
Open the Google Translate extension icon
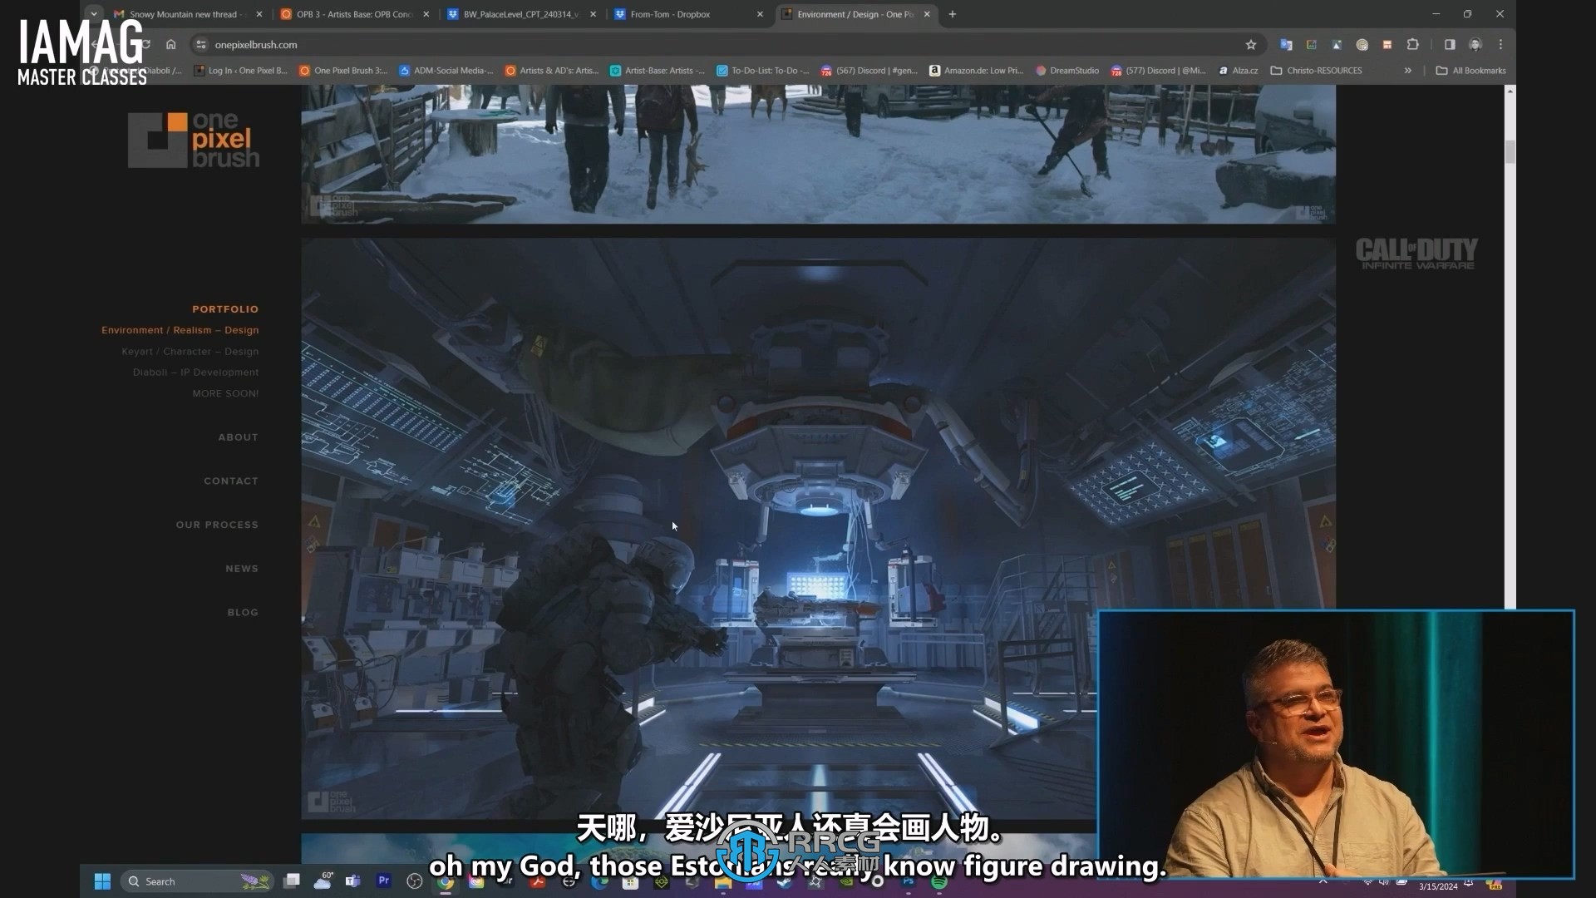(x=1286, y=45)
